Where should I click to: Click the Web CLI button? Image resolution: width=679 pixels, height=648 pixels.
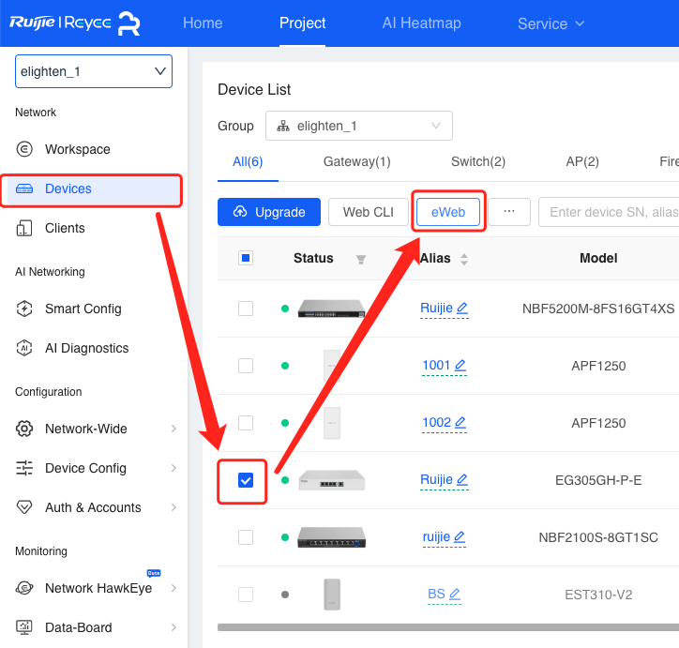point(369,212)
